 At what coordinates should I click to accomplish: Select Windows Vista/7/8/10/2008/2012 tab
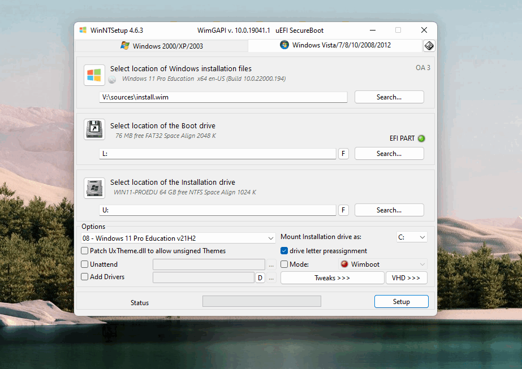(x=335, y=45)
